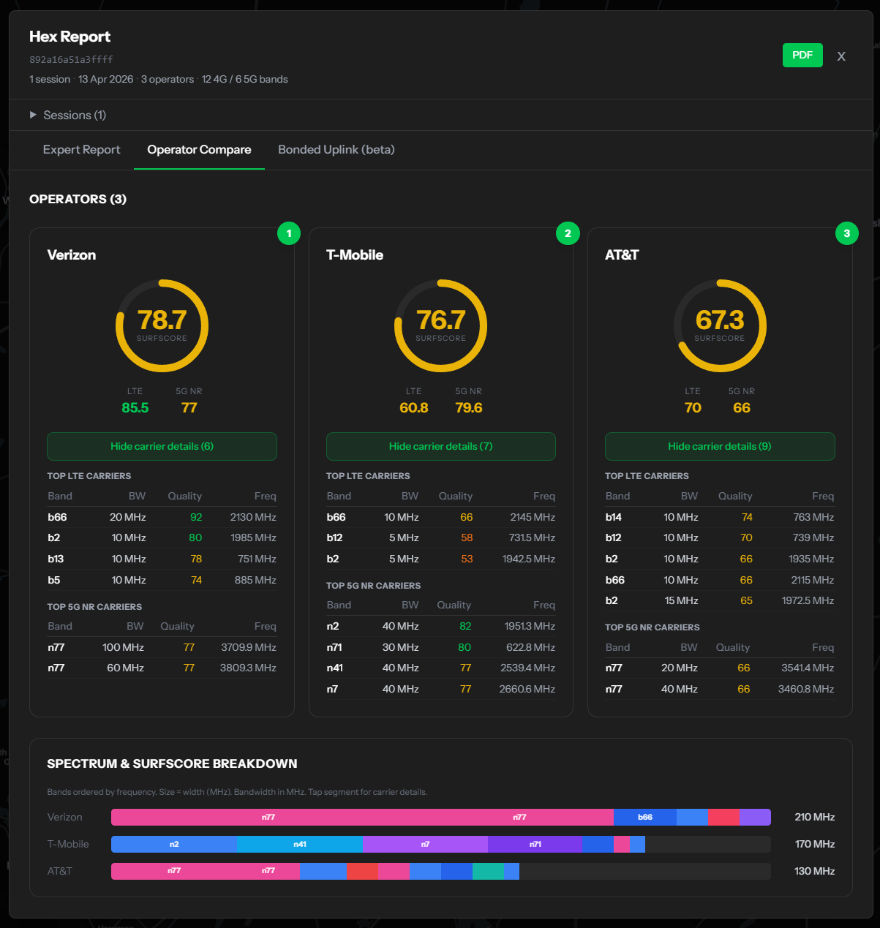Tap T-Mobile's purple n71 spectrum segment
Screen dimensions: 880x928
535,844
